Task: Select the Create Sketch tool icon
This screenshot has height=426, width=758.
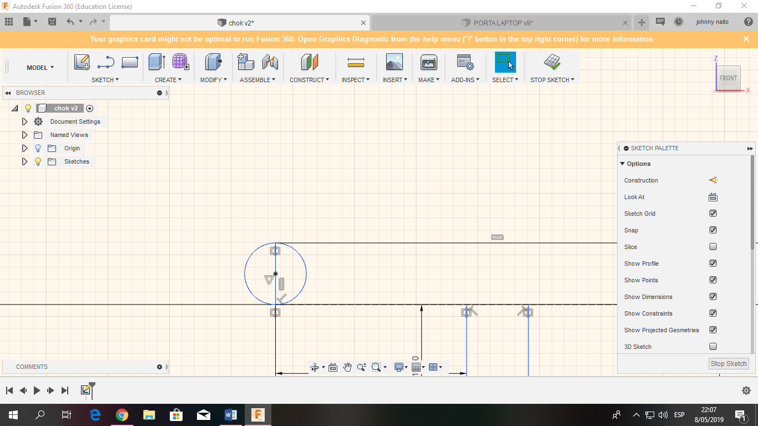Action: [82, 62]
